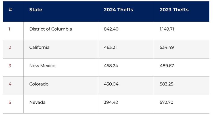This screenshot has width=213, height=115.
Task: Click rank number 3 in the table
Action: 10,66
